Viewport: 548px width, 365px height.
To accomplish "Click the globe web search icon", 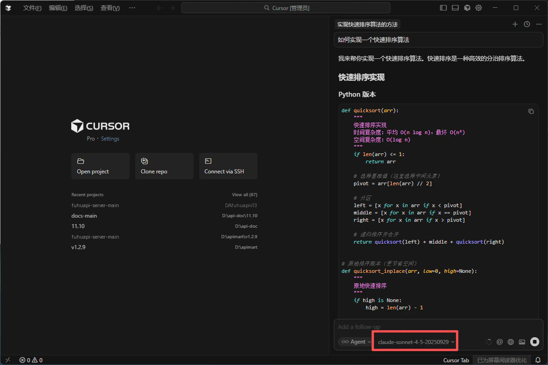I will pyautogui.click(x=511, y=342).
